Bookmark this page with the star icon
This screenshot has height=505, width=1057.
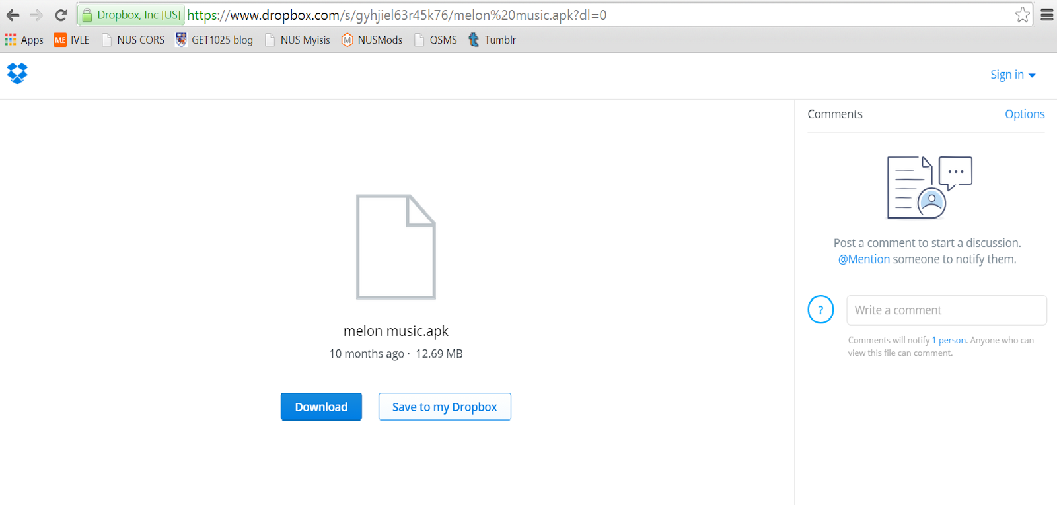click(x=1023, y=15)
